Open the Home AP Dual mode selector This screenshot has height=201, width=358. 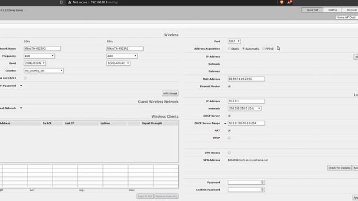tap(346, 17)
